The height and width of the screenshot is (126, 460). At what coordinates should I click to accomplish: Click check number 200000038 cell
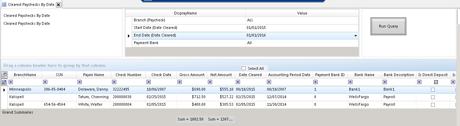[128, 97]
